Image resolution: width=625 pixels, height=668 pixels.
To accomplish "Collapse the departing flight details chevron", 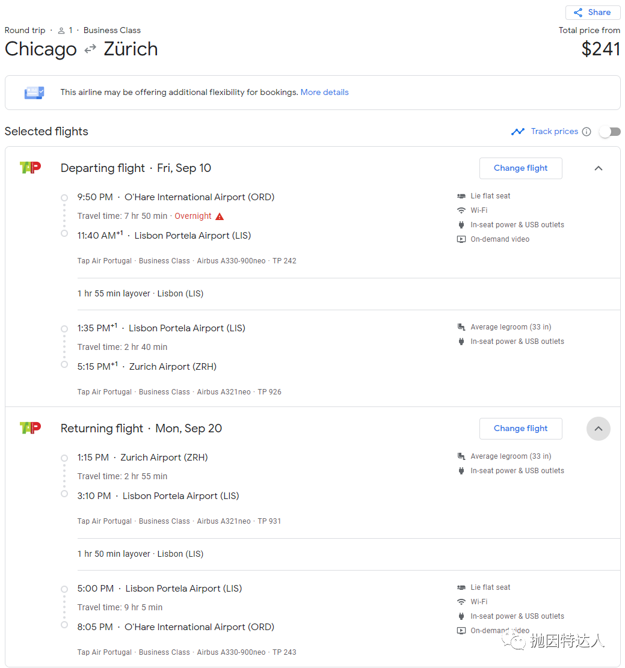I will [x=599, y=168].
